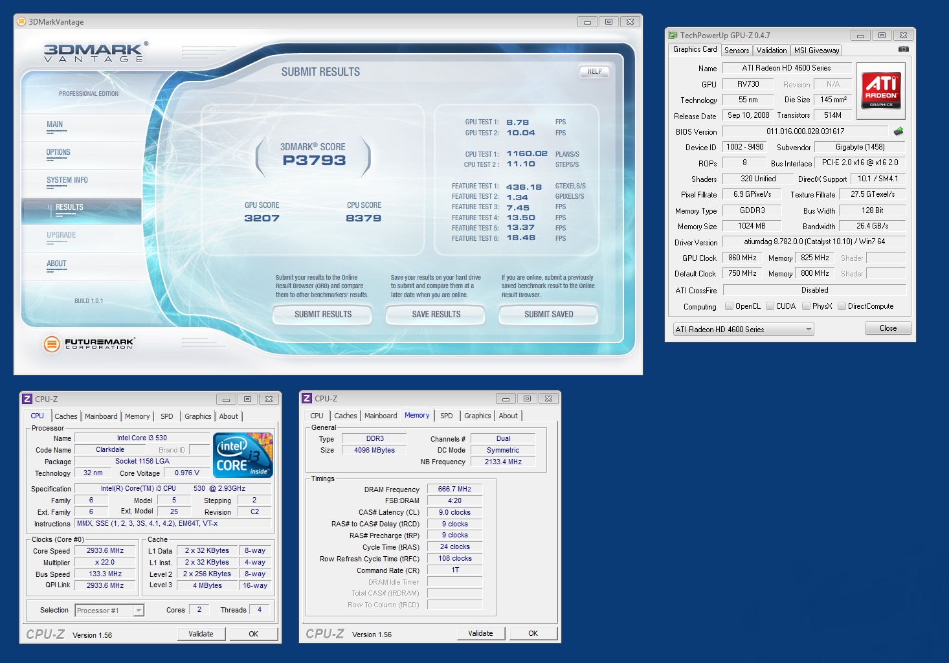The width and height of the screenshot is (949, 663).
Task: Select the Graphics Card tab in GPU-Z
Action: pos(695,49)
